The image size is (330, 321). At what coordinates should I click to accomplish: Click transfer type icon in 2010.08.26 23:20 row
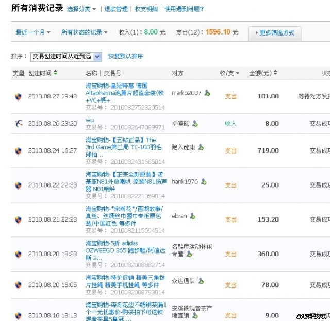tap(19, 124)
